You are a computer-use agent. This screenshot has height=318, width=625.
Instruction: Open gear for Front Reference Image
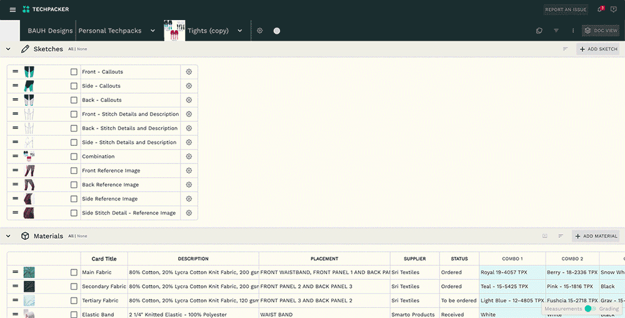[189, 170]
